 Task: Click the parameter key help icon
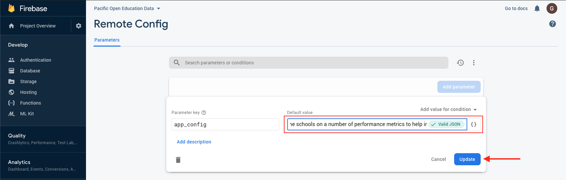(x=204, y=113)
